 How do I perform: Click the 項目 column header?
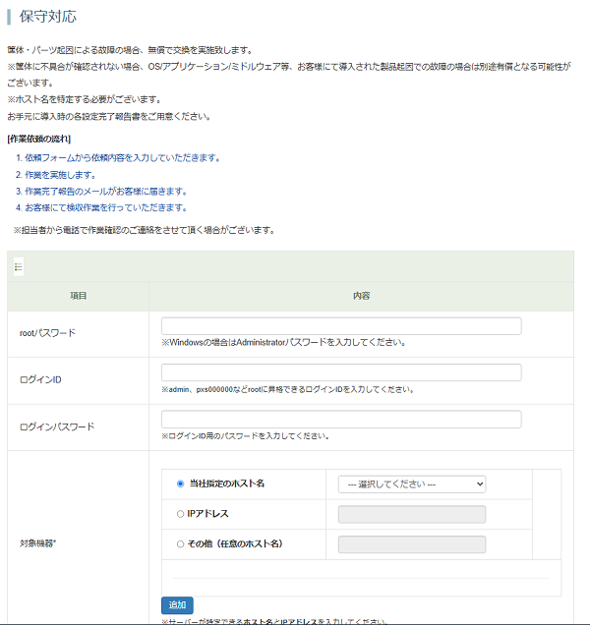pyautogui.click(x=79, y=296)
